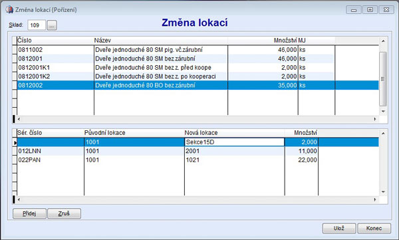Remove the row with Zruš button

64,213
